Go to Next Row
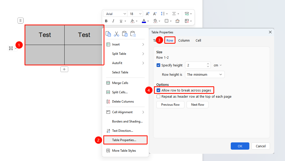This screenshot has width=285, height=161. tap(198, 105)
